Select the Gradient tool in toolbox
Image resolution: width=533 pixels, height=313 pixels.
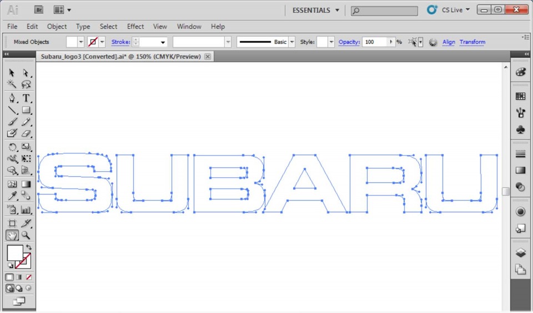point(26,184)
